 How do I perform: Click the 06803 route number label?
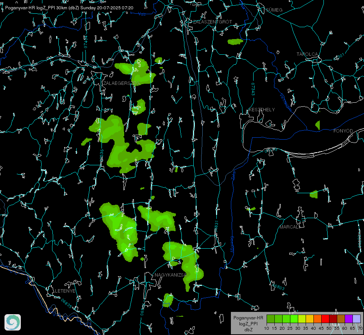click(x=278, y=287)
